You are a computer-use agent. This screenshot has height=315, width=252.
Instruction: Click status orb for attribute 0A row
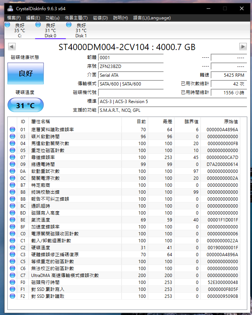(12, 171)
